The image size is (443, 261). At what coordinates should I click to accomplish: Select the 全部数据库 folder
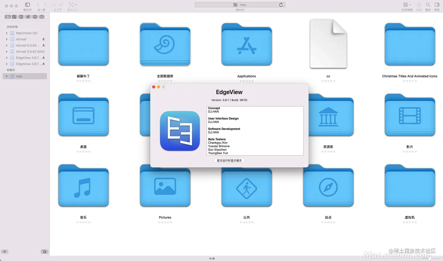(165, 44)
